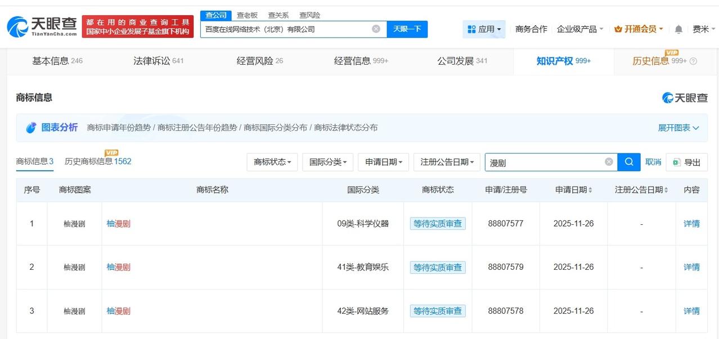Click the blue magnifier search icon

click(x=628, y=162)
